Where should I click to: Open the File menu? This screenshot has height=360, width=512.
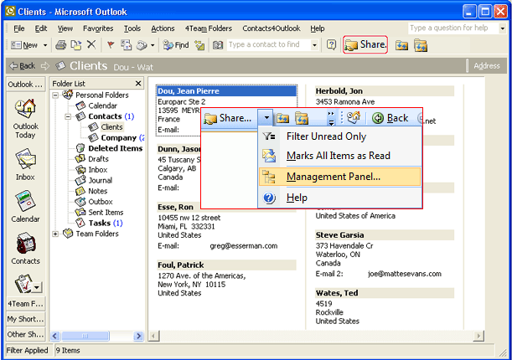click(19, 28)
